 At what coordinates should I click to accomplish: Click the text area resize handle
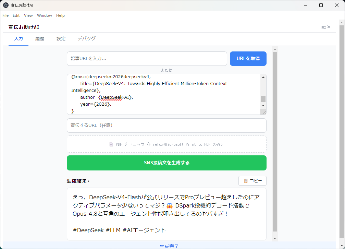264,112
